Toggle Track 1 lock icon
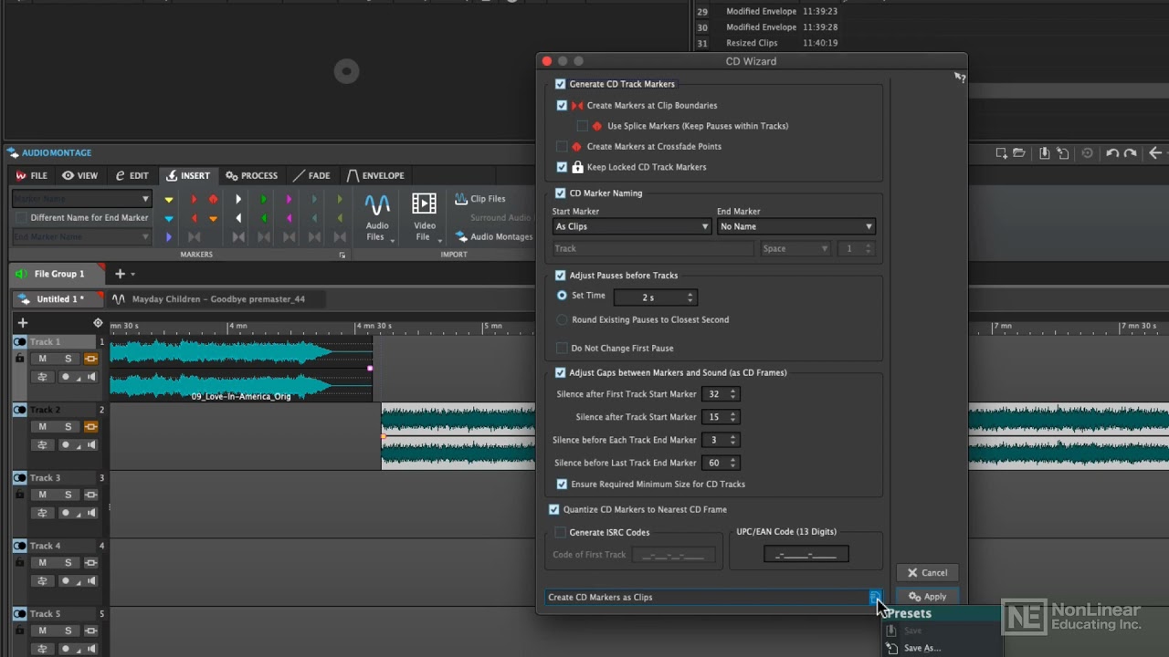The height and width of the screenshot is (657, 1169). tap(19, 359)
